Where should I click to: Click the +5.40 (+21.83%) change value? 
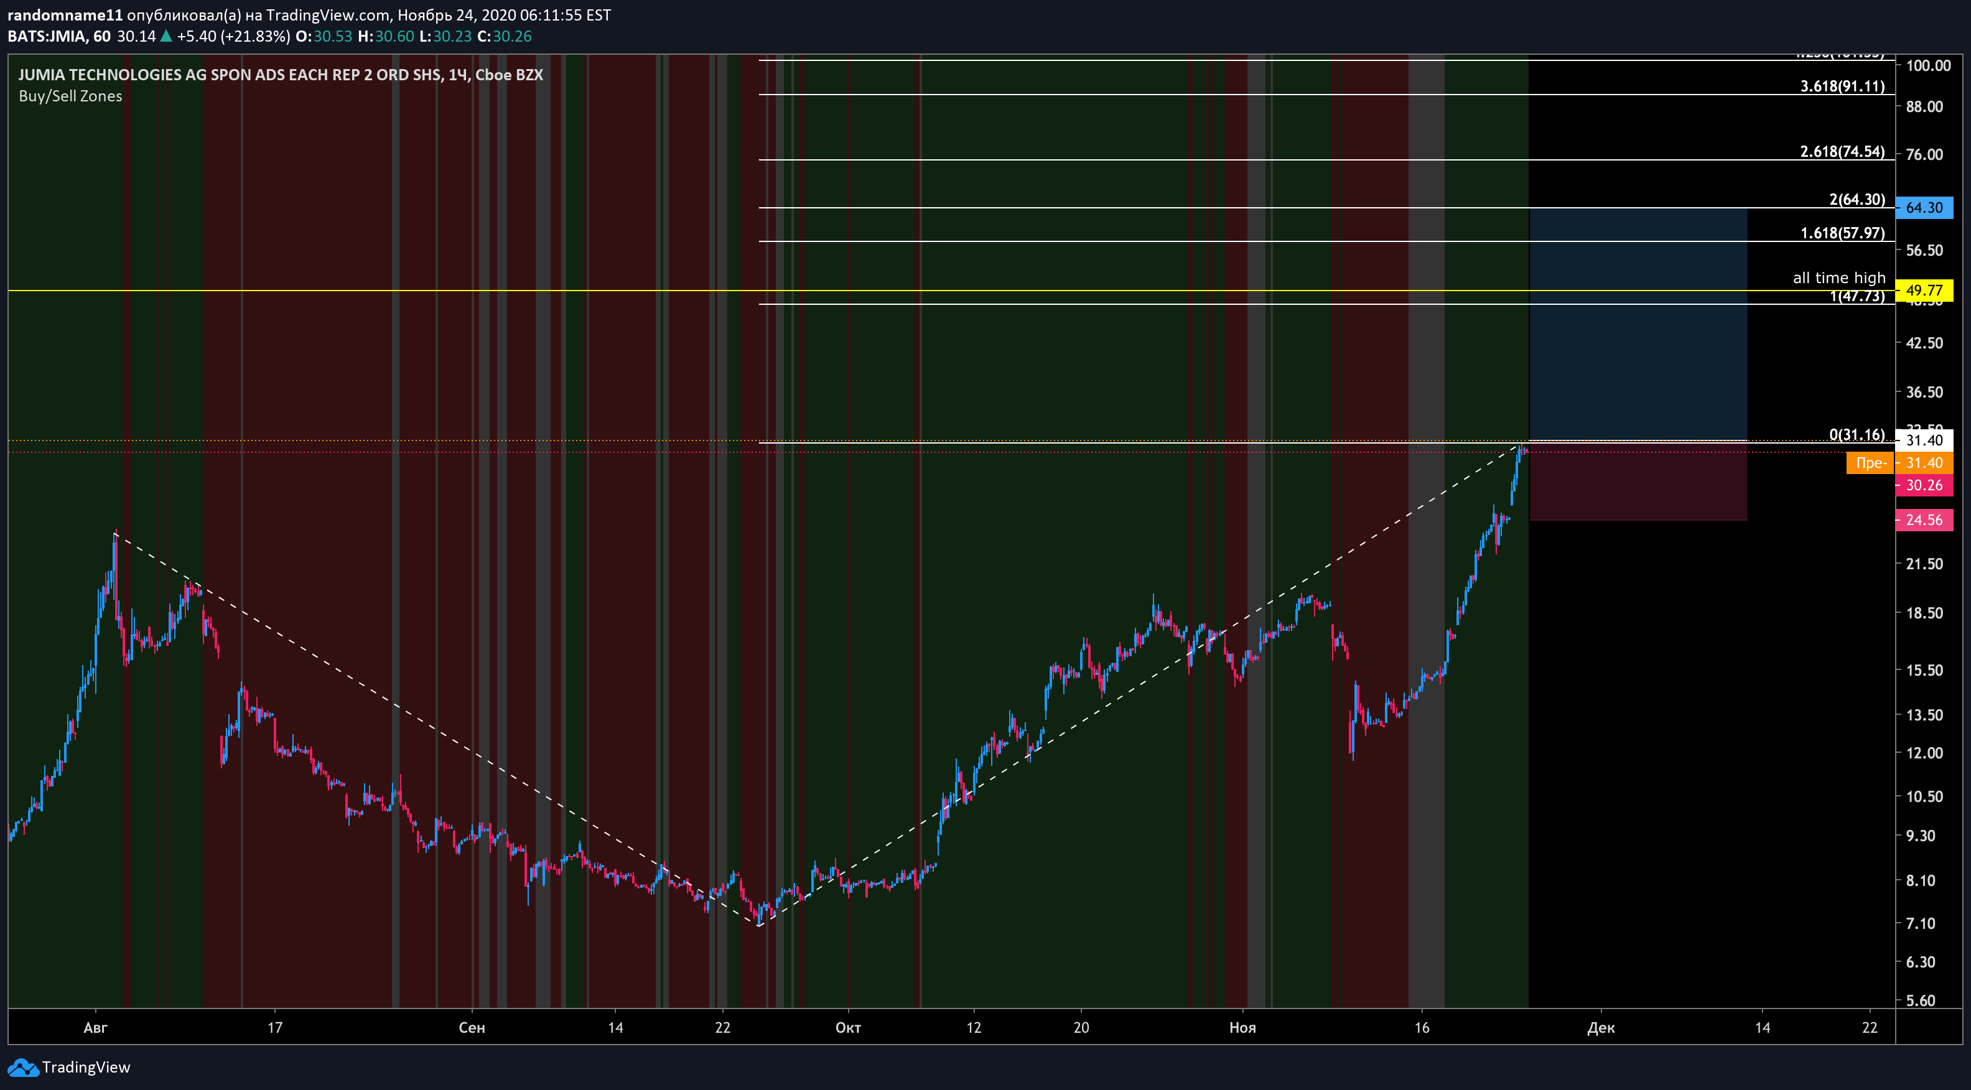click(233, 36)
